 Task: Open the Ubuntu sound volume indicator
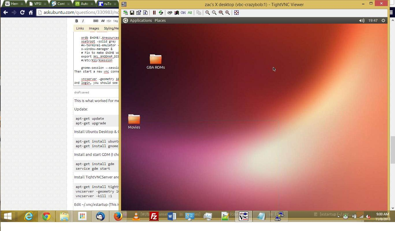(x=361, y=21)
